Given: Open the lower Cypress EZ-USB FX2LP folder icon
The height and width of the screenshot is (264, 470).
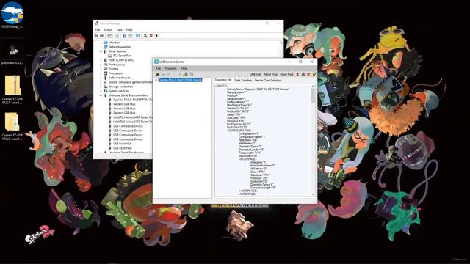Looking at the screenshot, I should pyautogui.click(x=12, y=125).
